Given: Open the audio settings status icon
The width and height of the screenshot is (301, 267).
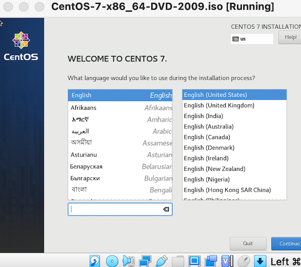Looking at the screenshot, I should 129,261.
